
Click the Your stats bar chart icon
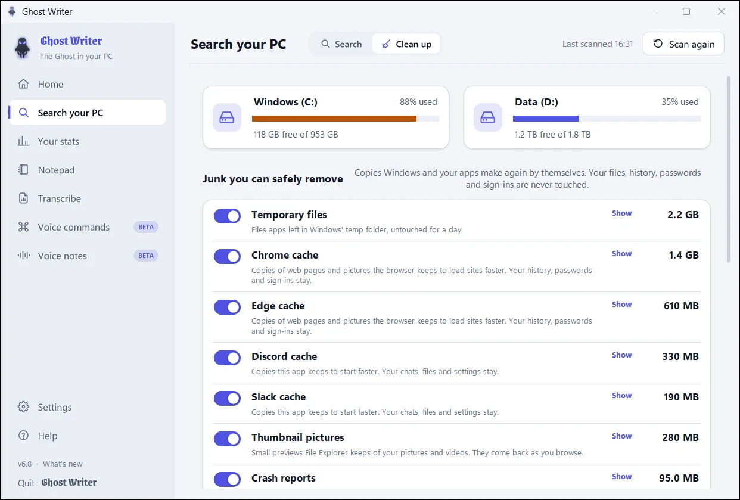[x=23, y=141]
